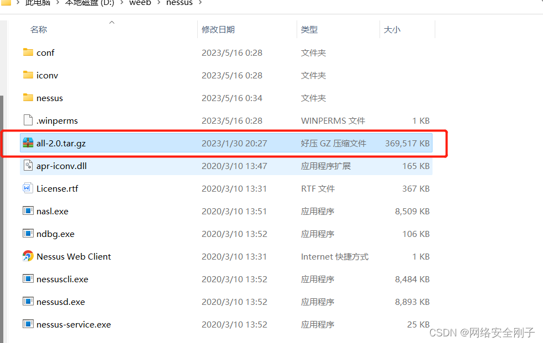The width and height of the screenshot is (543, 343).
Task: Click the all-2.0.tar.gz archive icon
Action: tap(28, 143)
